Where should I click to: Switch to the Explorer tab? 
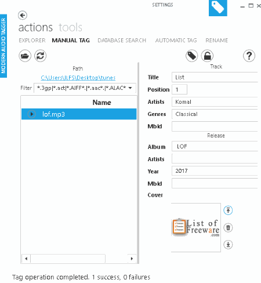[x=32, y=41]
